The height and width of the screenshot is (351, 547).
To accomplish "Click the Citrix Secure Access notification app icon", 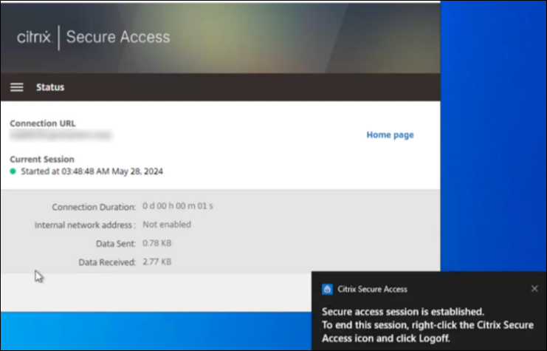I will pyautogui.click(x=327, y=289).
